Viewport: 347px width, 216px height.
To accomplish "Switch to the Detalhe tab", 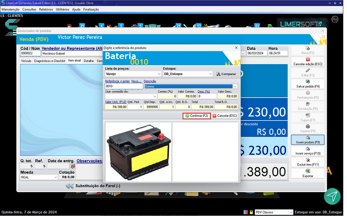I will point(89,61).
